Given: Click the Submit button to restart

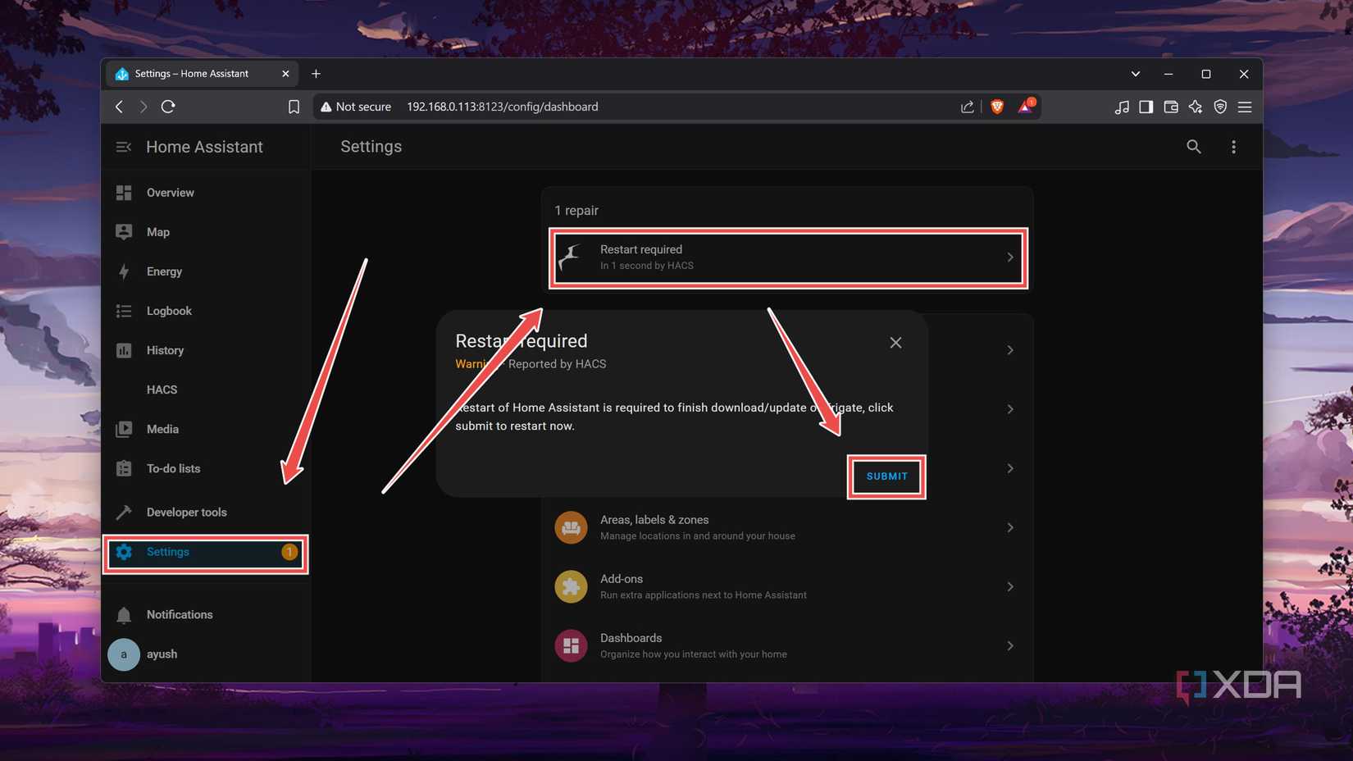Looking at the screenshot, I should point(886,476).
